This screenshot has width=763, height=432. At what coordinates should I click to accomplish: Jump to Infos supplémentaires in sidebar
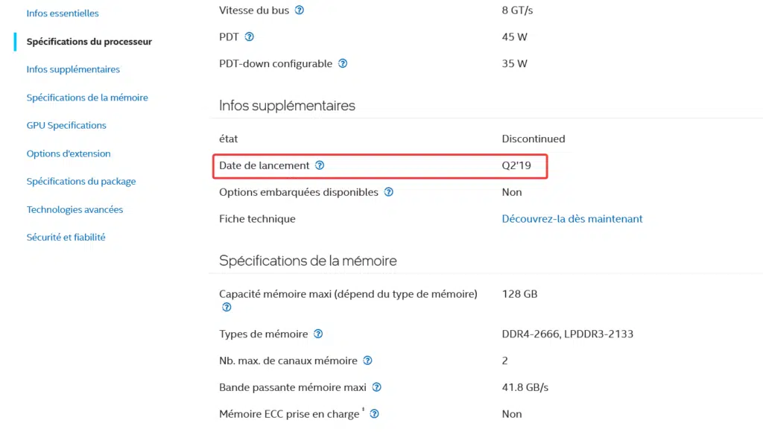[x=73, y=69]
